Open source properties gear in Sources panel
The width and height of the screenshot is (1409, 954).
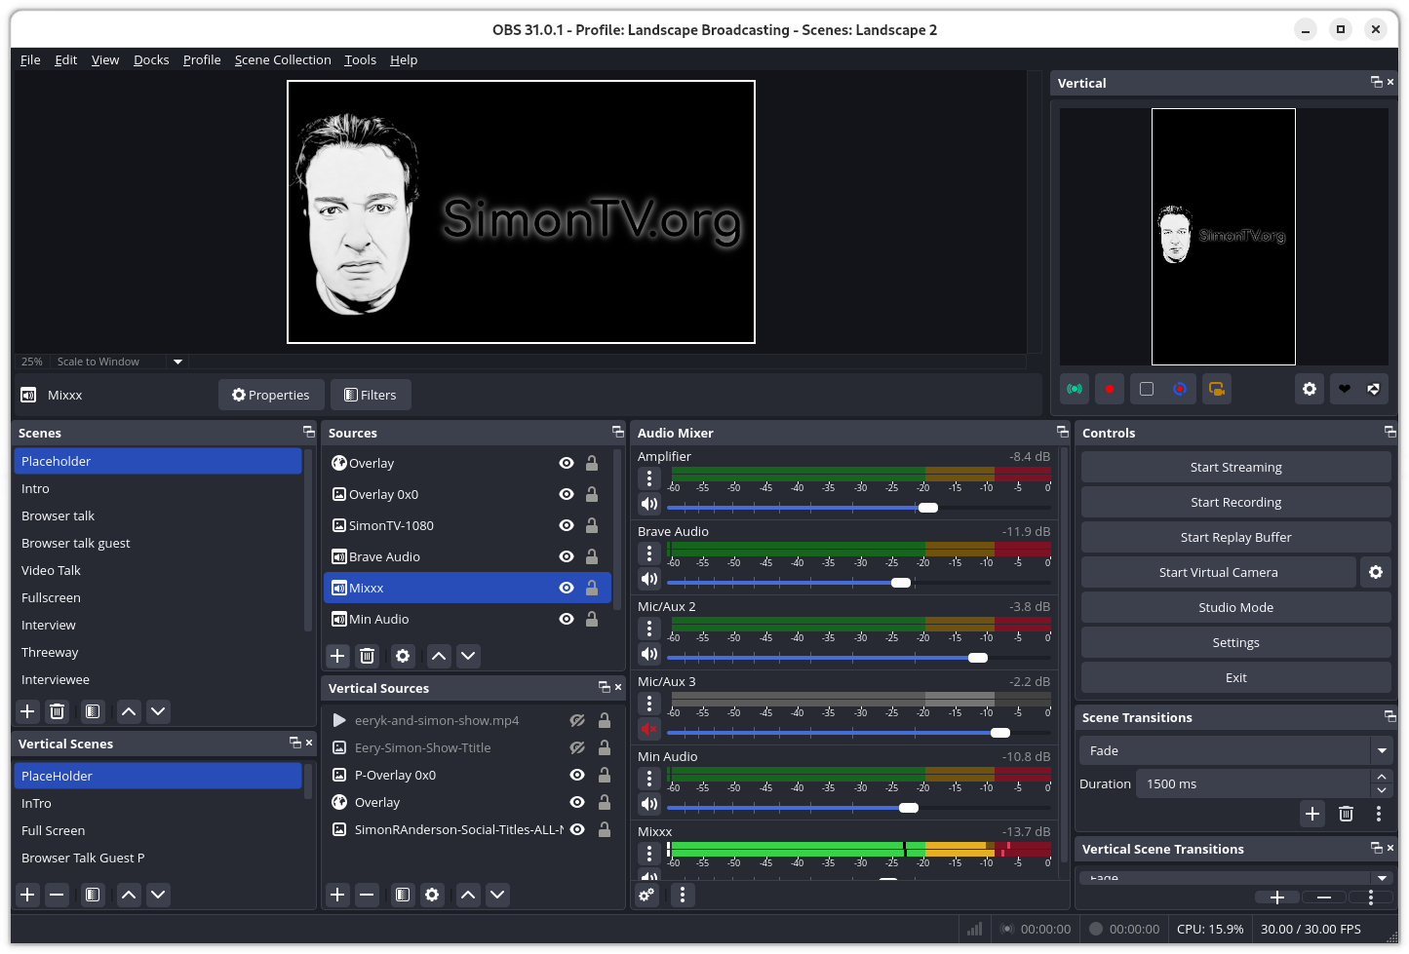403,656
